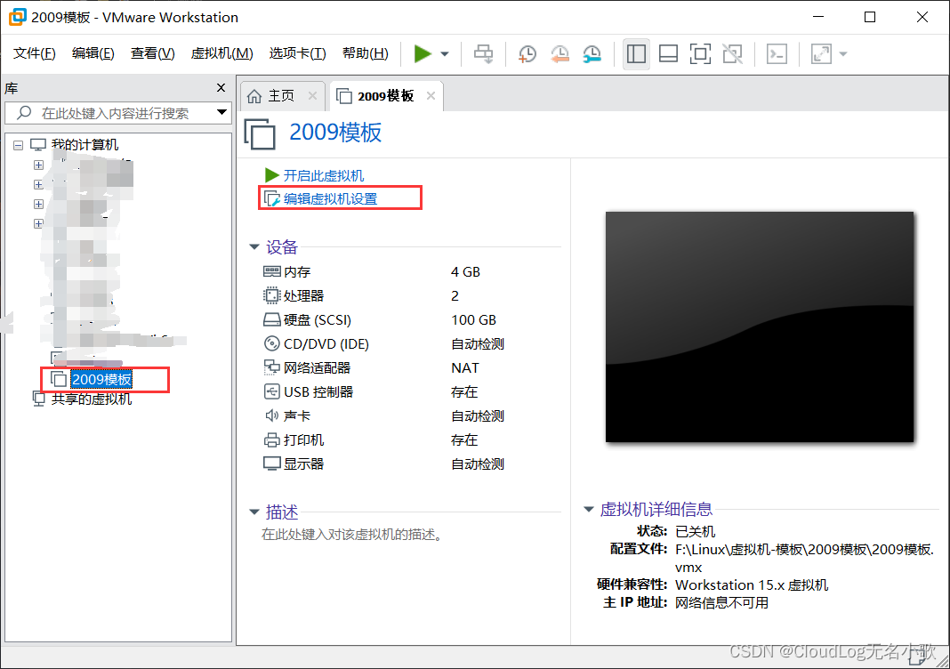
Task: Collapse the 描述 section
Action: pos(254,512)
